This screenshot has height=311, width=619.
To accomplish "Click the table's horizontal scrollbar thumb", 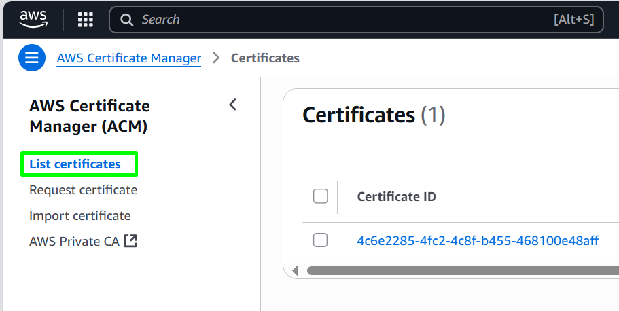I will coord(463,271).
